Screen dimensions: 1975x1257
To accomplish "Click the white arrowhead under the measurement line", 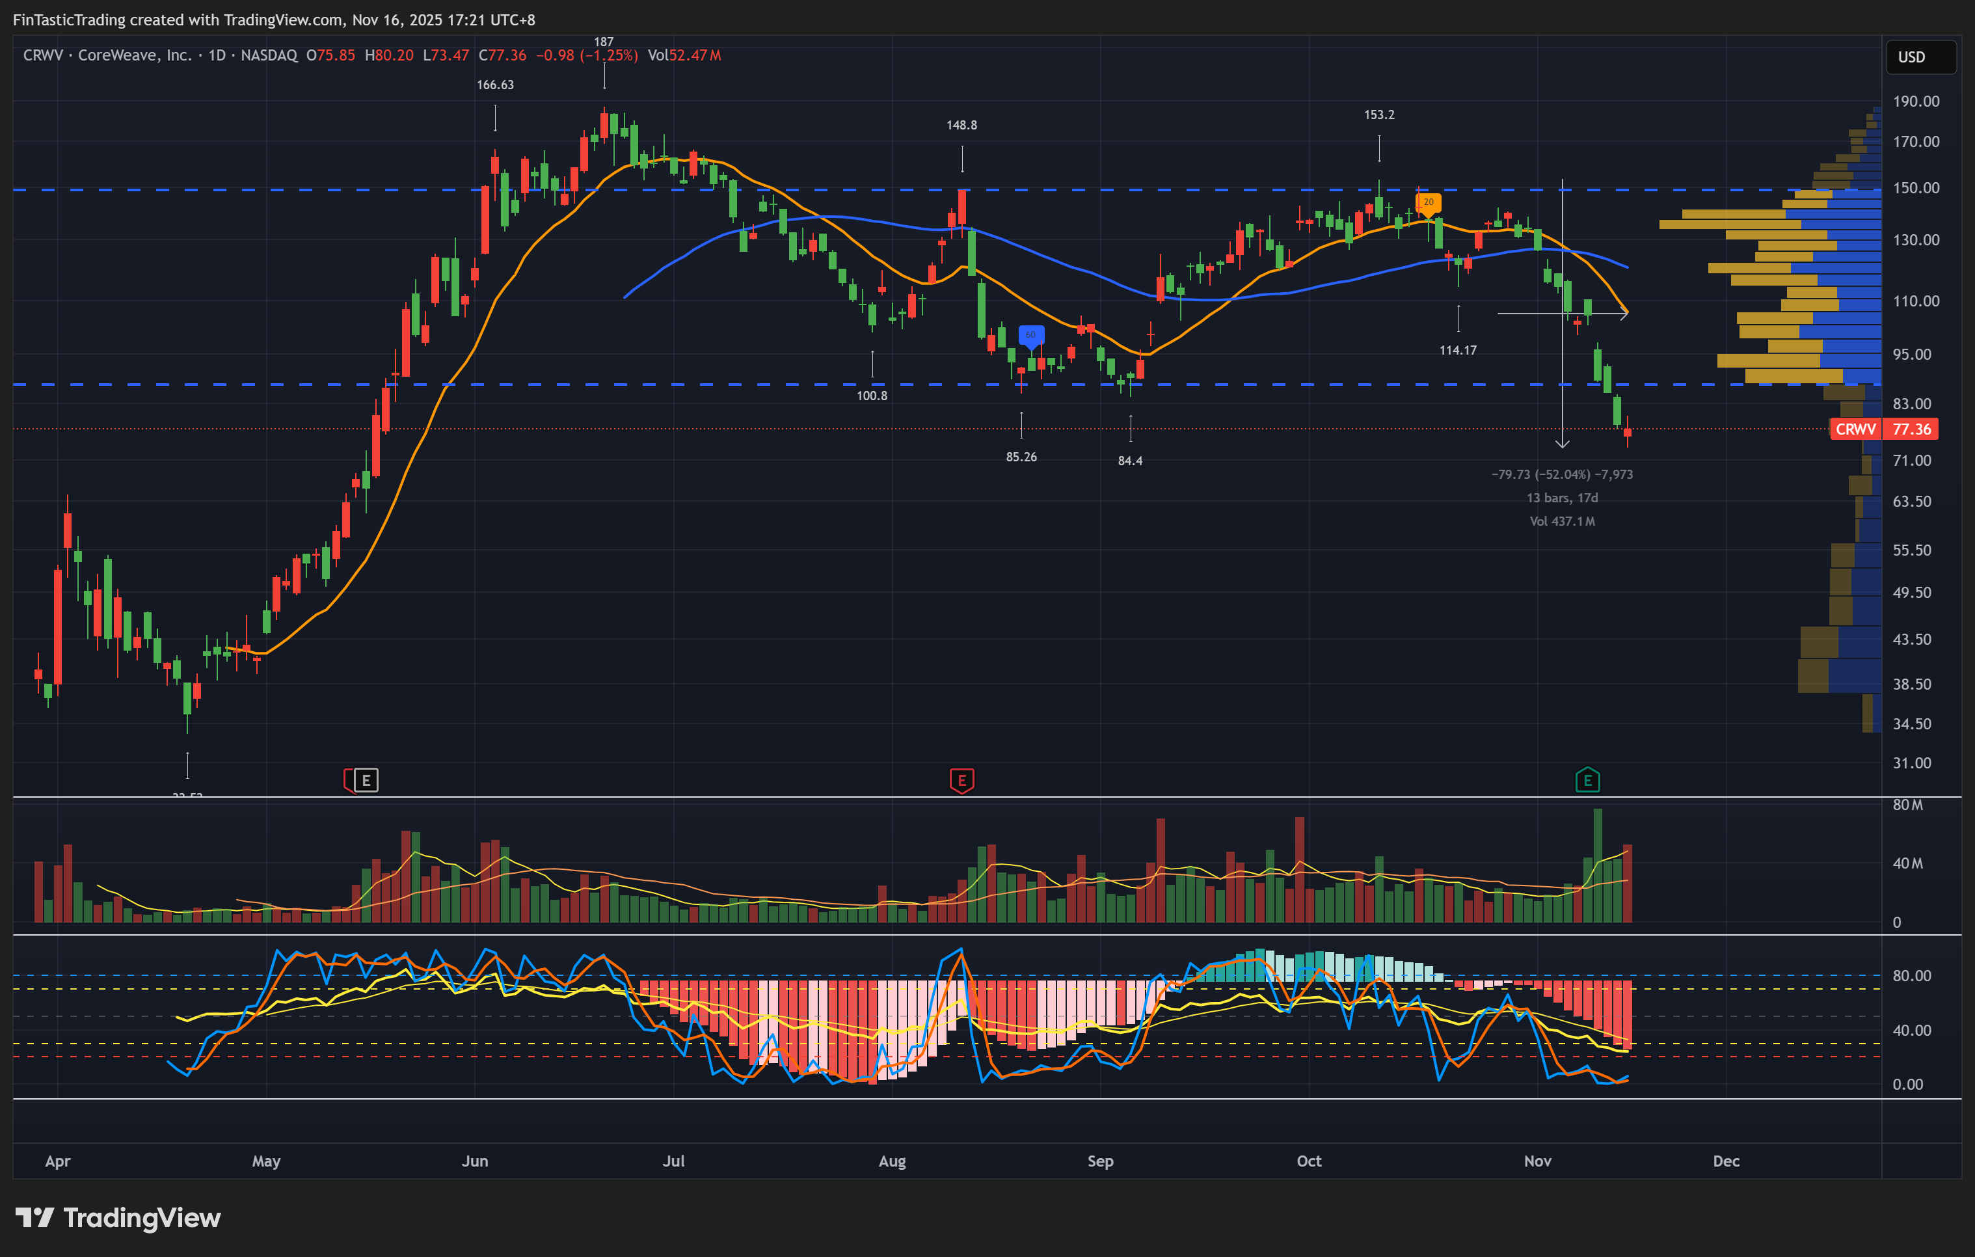I will pos(1563,443).
